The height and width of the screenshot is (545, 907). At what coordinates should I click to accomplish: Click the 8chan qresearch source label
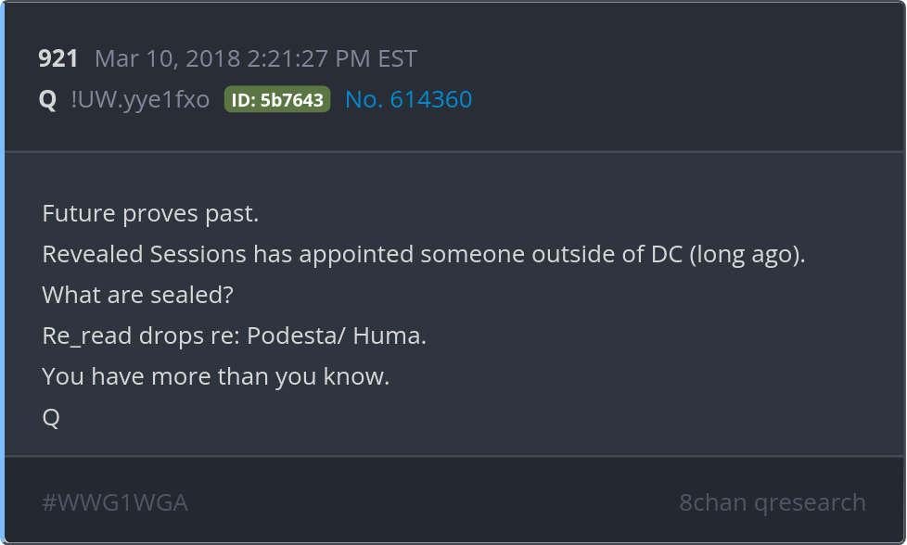pyautogui.click(x=772, y=503)
